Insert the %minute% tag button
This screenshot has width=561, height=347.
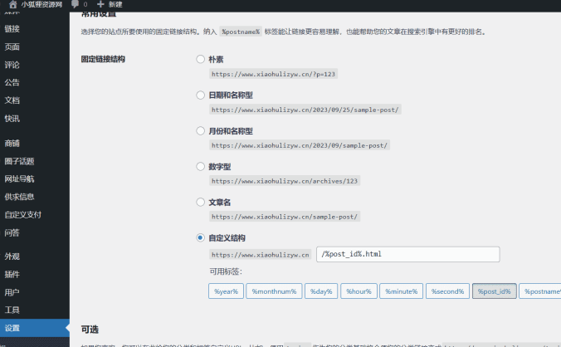coord(402,291)
